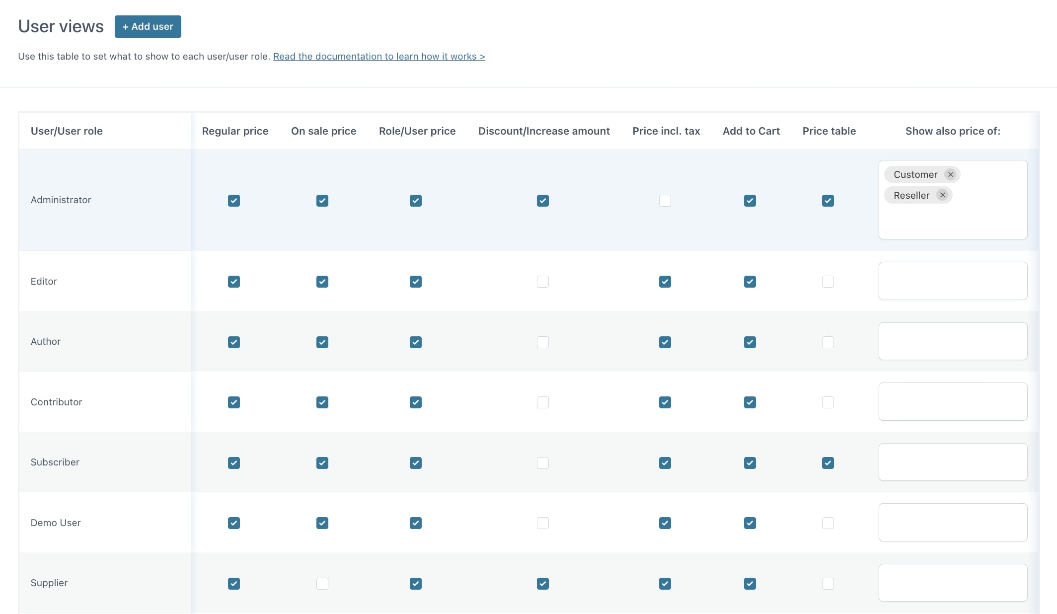Viewport: 1057px width, 614px height.
Task: Open Show also price field for Subscriber
Action: [x=953, y=462]
